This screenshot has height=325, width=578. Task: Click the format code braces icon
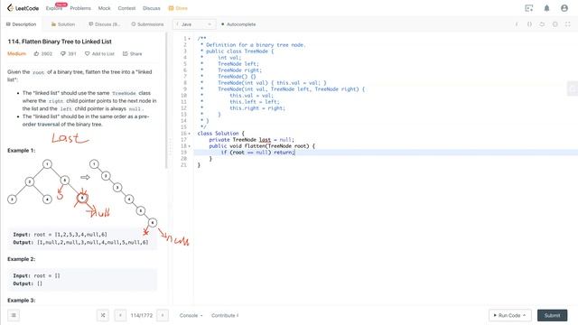click(x=529, y=24)
